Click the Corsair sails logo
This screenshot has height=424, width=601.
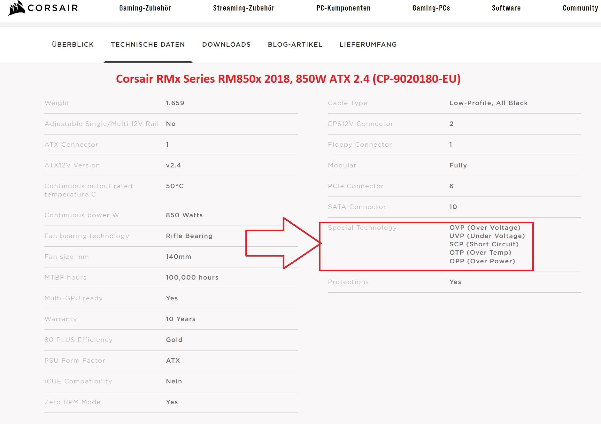17,8
